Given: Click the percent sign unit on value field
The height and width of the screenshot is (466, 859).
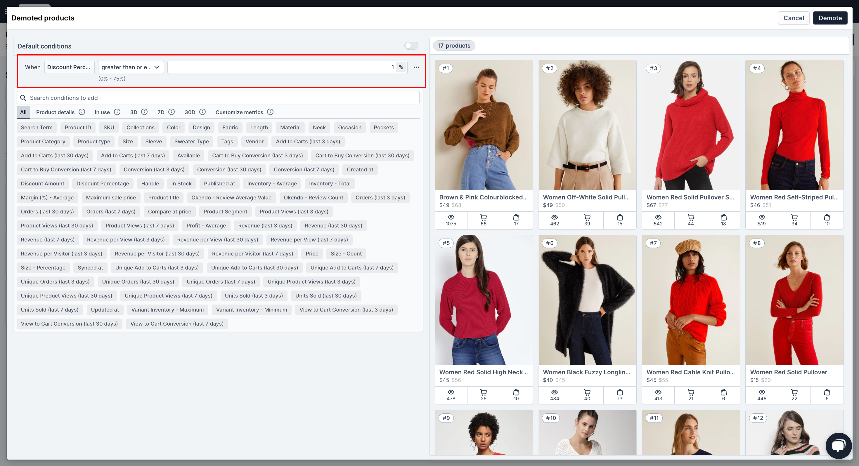Looking at the screenshot, I should tap(401, 67).
